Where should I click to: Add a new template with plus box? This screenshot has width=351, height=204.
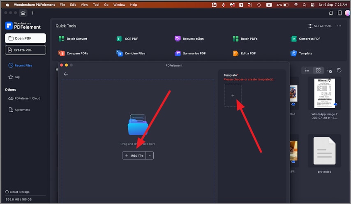(233, 95)
